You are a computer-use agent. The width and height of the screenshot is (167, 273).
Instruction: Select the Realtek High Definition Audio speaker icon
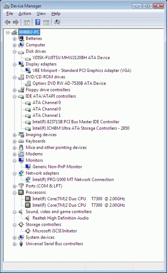pos(27,218)
